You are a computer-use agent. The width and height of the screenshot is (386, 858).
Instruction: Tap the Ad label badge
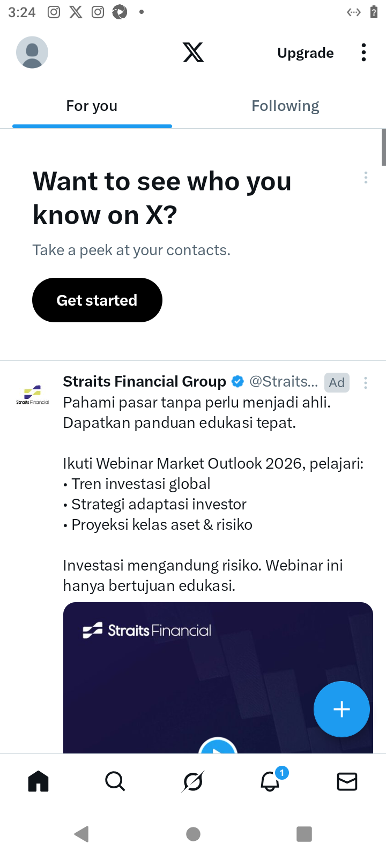pos(337,382)
